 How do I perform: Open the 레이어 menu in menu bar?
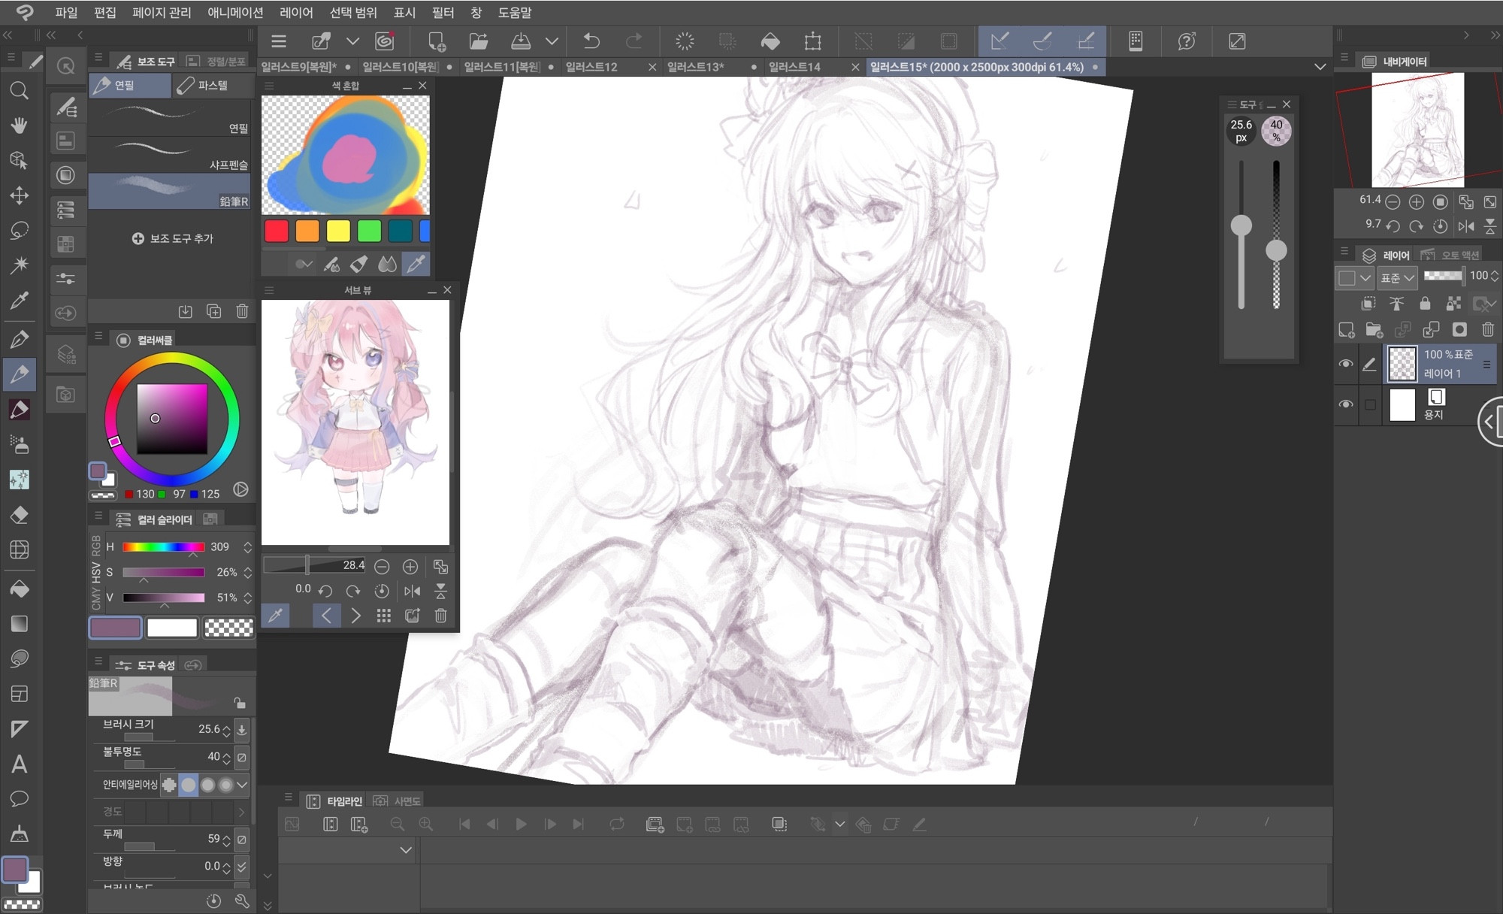coord(296,13)
